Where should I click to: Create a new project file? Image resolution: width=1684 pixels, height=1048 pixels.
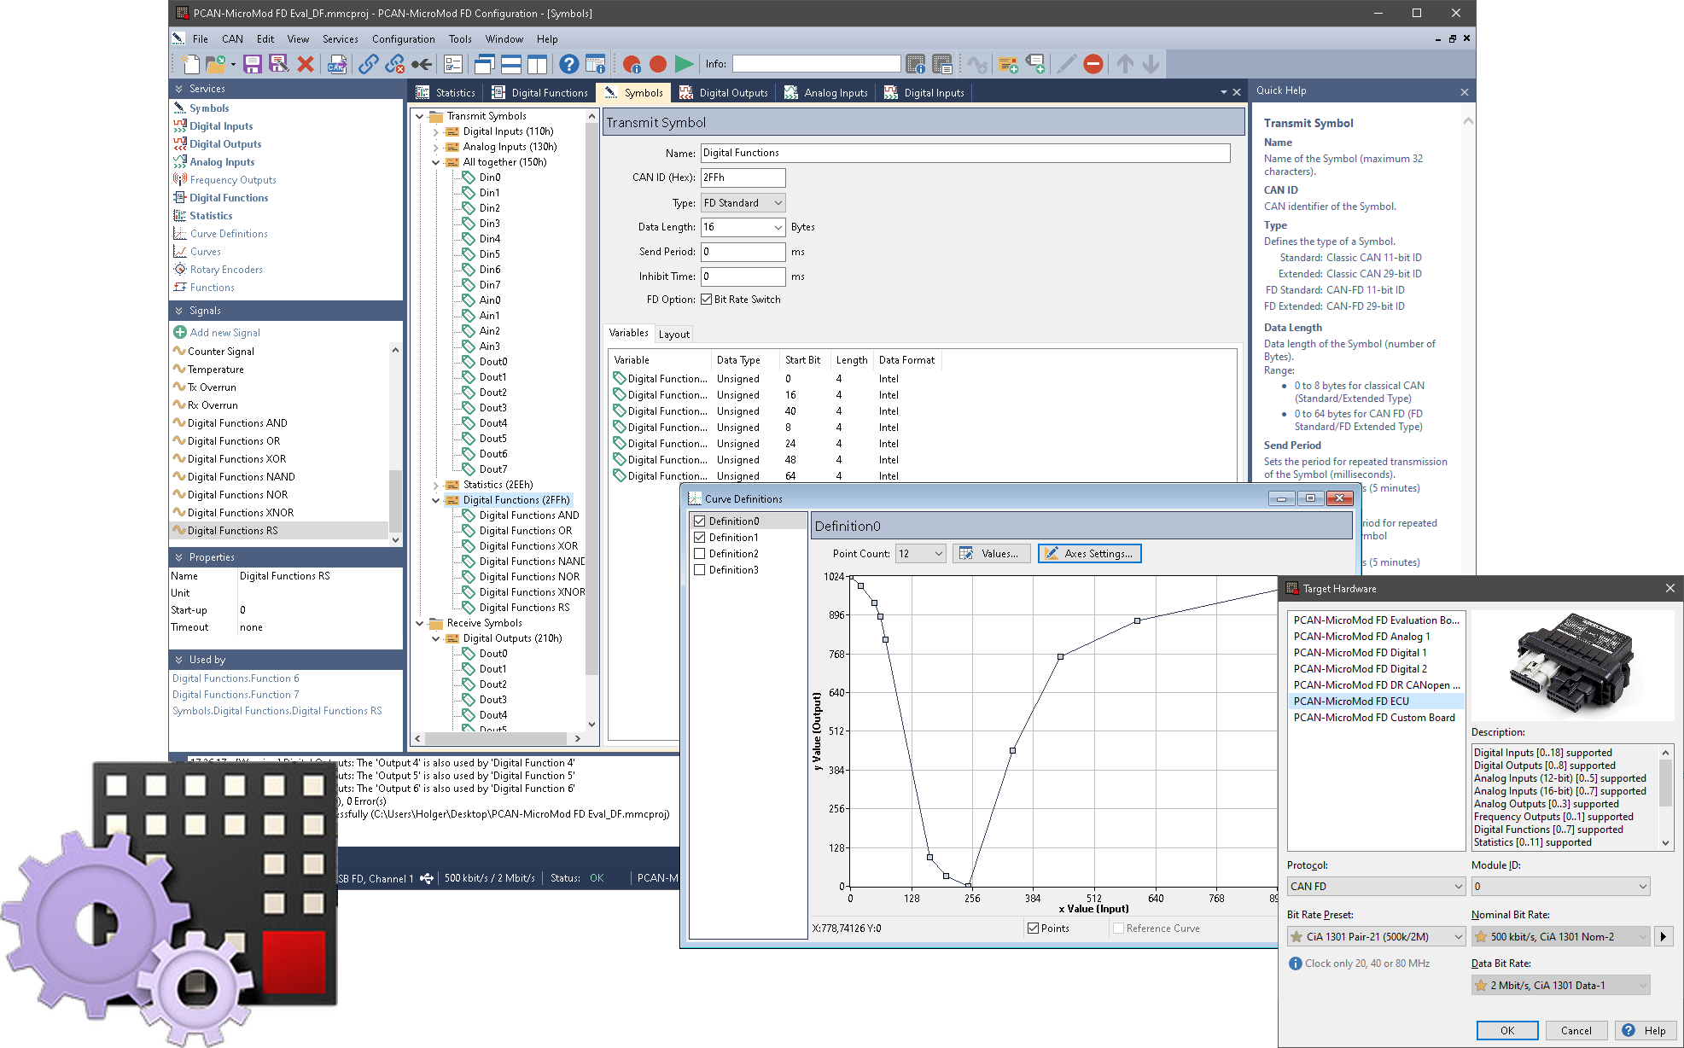(x=190, y=64)
